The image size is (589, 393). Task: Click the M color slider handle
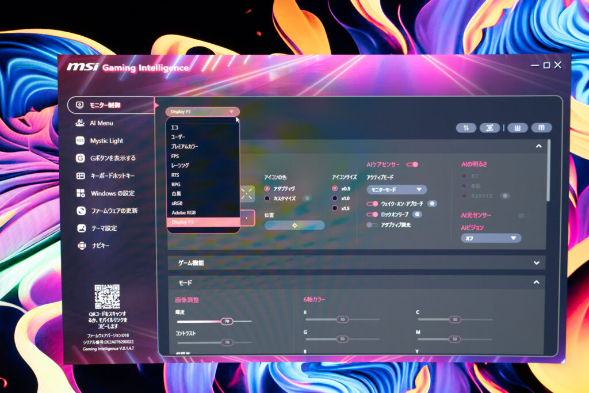pos(454,339)
